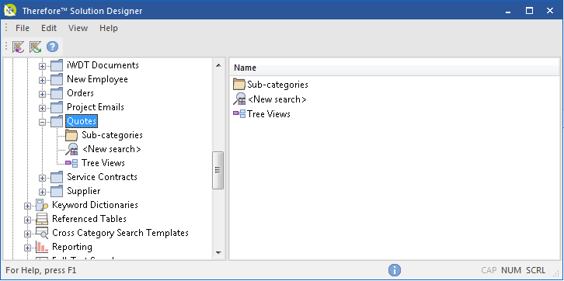Image resolution: width=564 pixels, height=281 pixels.
Task: Click the New Employee folder icon
Action: (57, 79)
